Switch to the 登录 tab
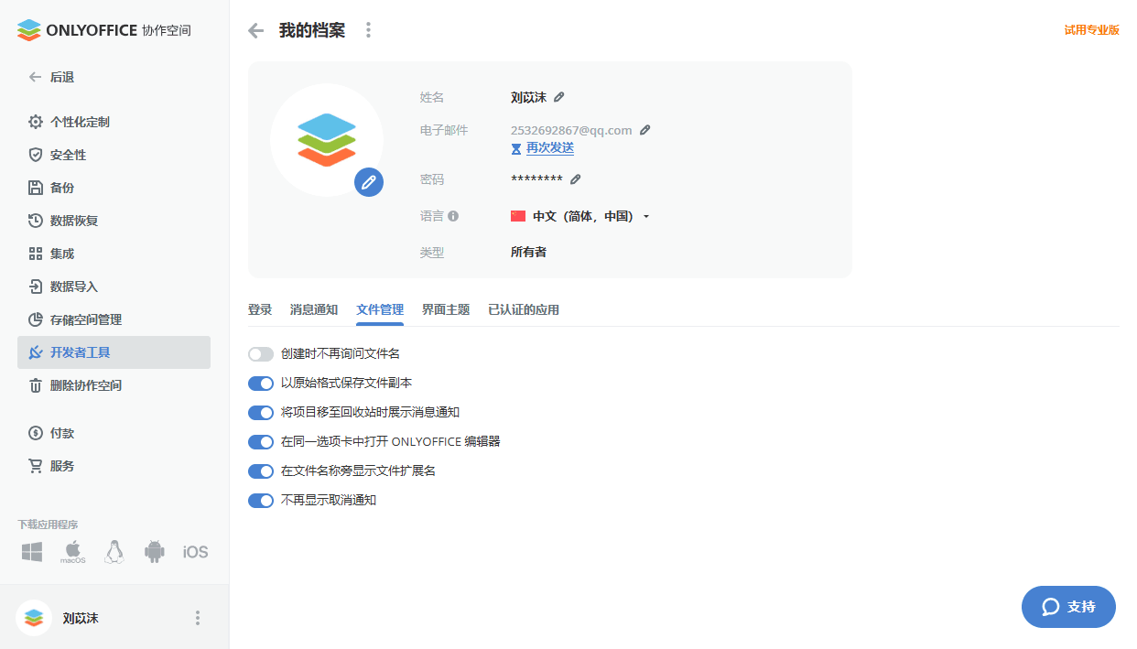This screenshot has width=1137, height=649. coord(260,309)
